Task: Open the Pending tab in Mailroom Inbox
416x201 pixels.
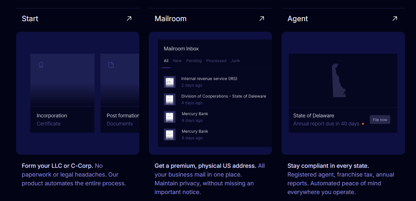Action: click(x=194, y=61)
